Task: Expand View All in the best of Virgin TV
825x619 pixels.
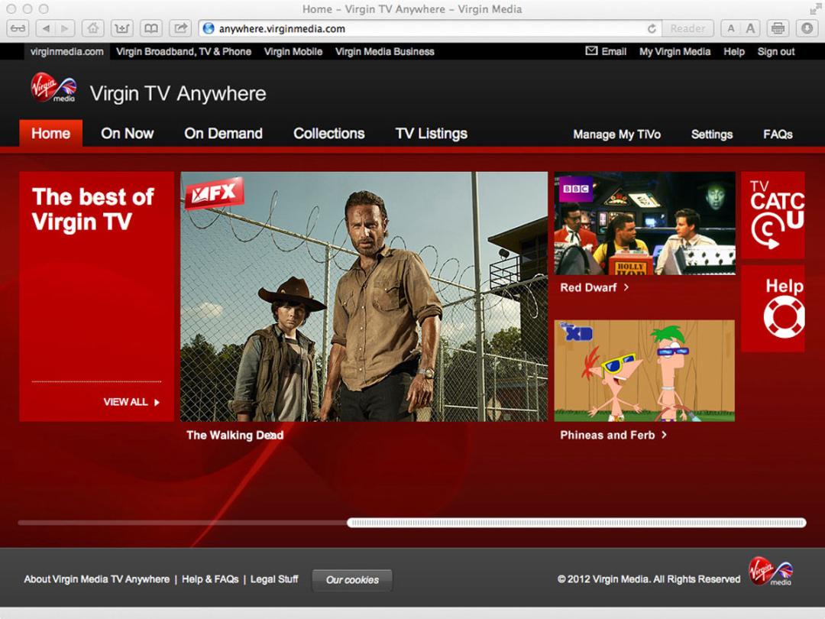Action: 131,402
